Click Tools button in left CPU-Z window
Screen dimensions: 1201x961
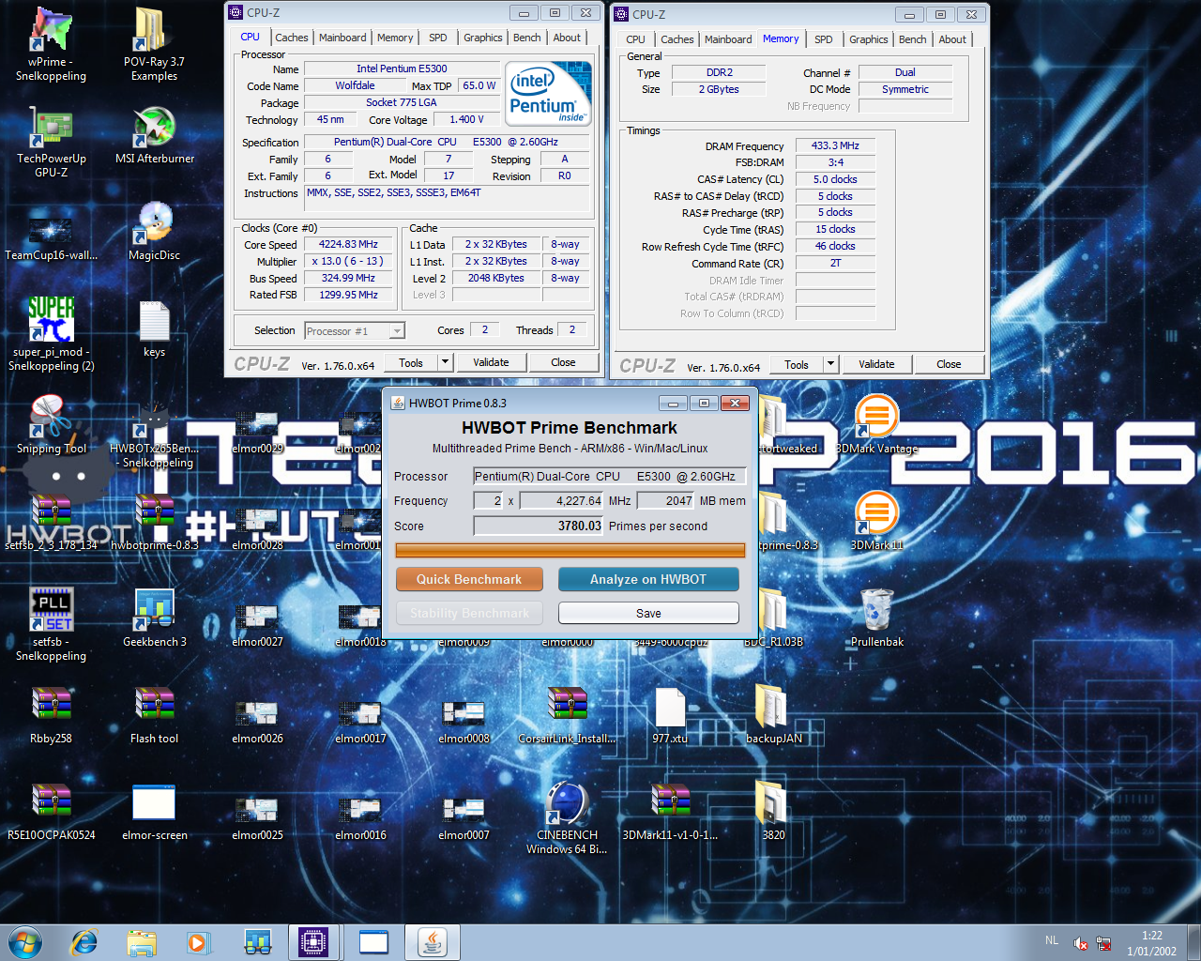click(x=411, y=362)
